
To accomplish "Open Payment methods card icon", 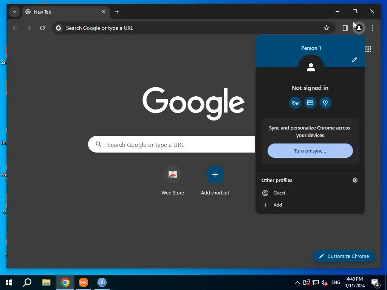I will tap(310, 103).
